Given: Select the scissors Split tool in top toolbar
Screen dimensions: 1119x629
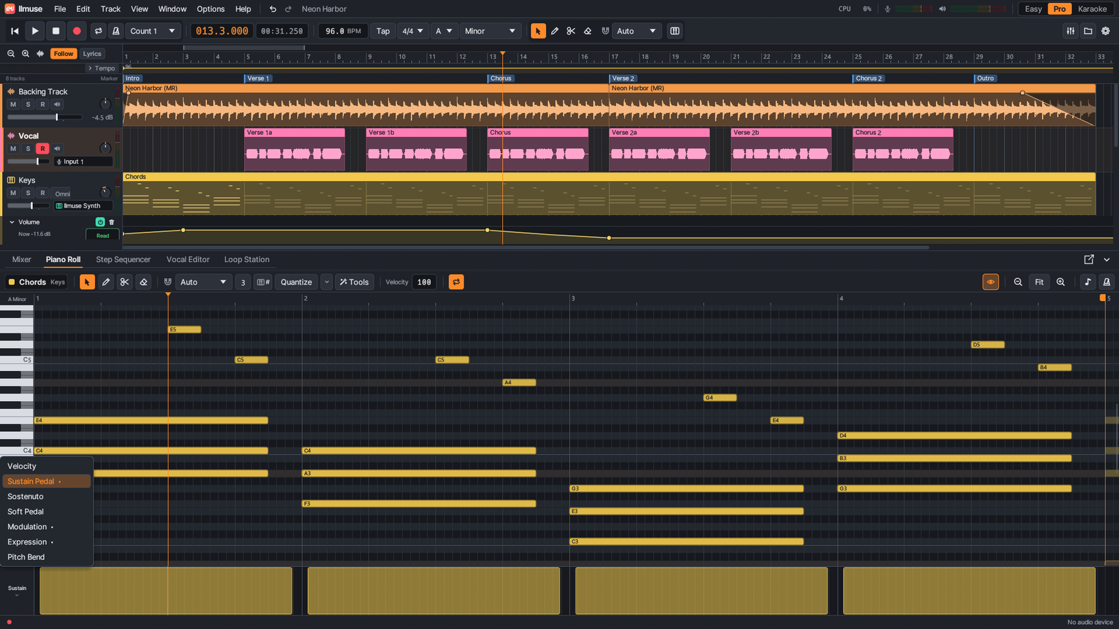Looking at the screenshot, I should click(x=571, y=31).
